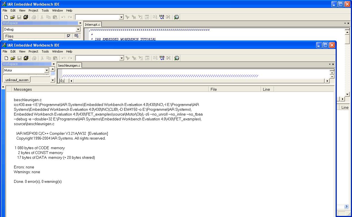Open quick search dropdown in background window toolbar
Viewport: 352px width, 217px height.
(122, 17)
